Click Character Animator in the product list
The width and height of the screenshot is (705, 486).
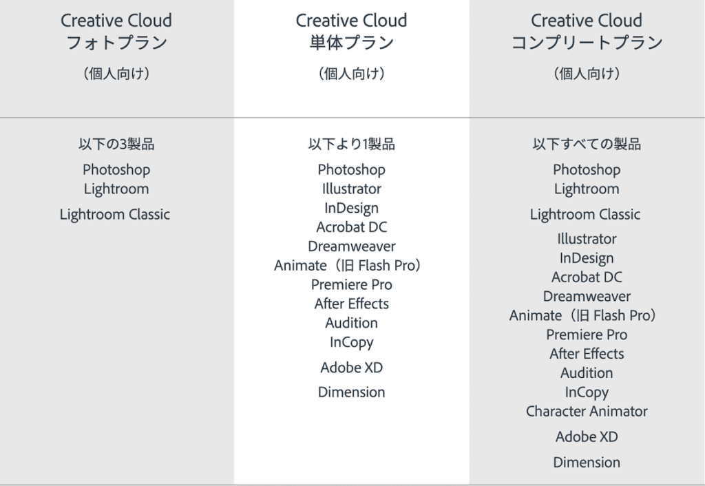tap(587, 412)
